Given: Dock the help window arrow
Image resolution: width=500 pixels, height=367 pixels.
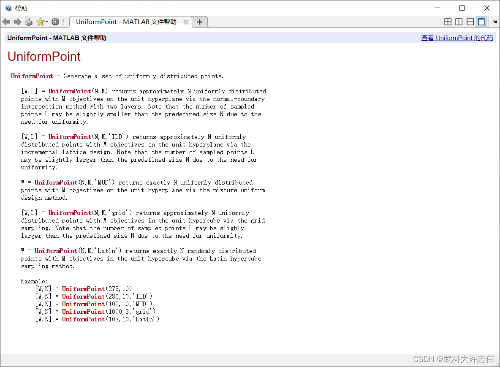Looking at the screenshot, I should click(x=495, y=22).
